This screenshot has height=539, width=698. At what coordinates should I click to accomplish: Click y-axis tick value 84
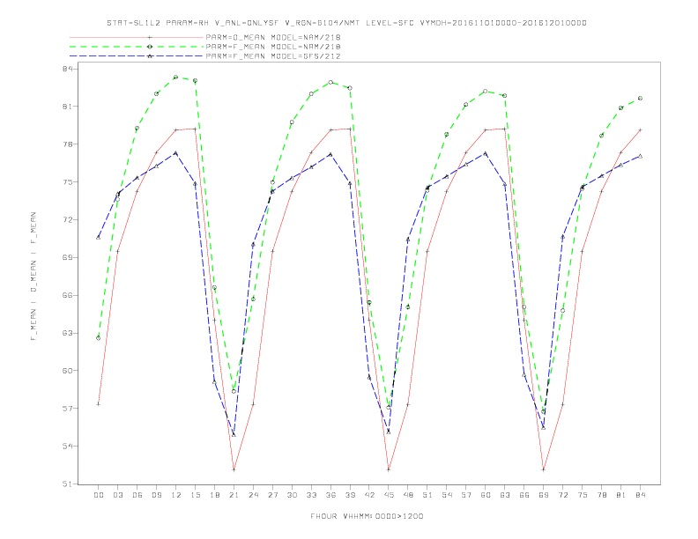point(68,69)
